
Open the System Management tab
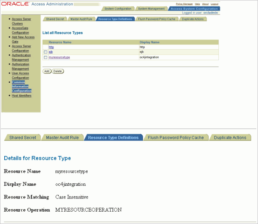(151, 8)
